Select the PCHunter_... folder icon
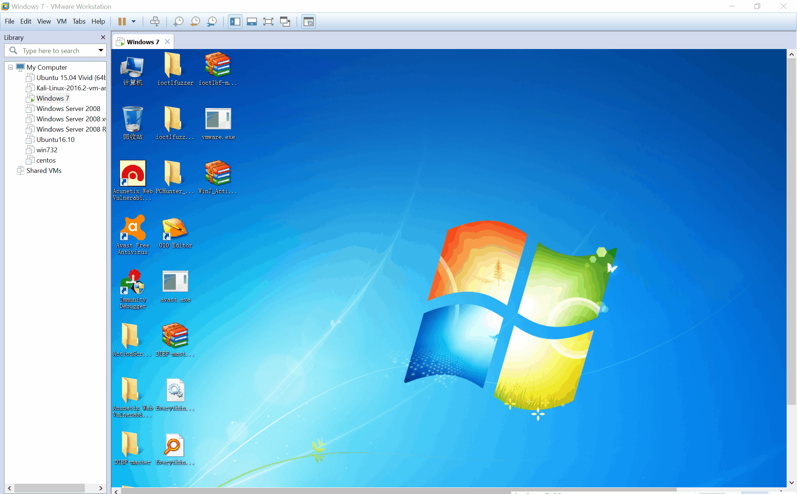This screenshot has height=494, width=797. pyautogui.click(x=175, y=178)
